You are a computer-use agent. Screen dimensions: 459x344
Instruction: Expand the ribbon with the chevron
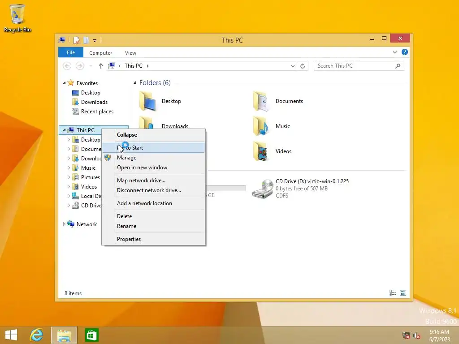(x=395, y=52)
